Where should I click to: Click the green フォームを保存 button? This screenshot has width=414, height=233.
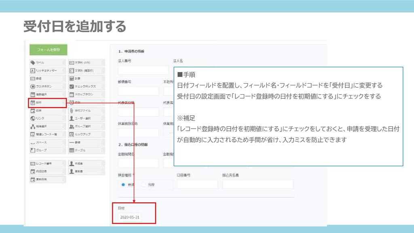(x=49, y=50)
